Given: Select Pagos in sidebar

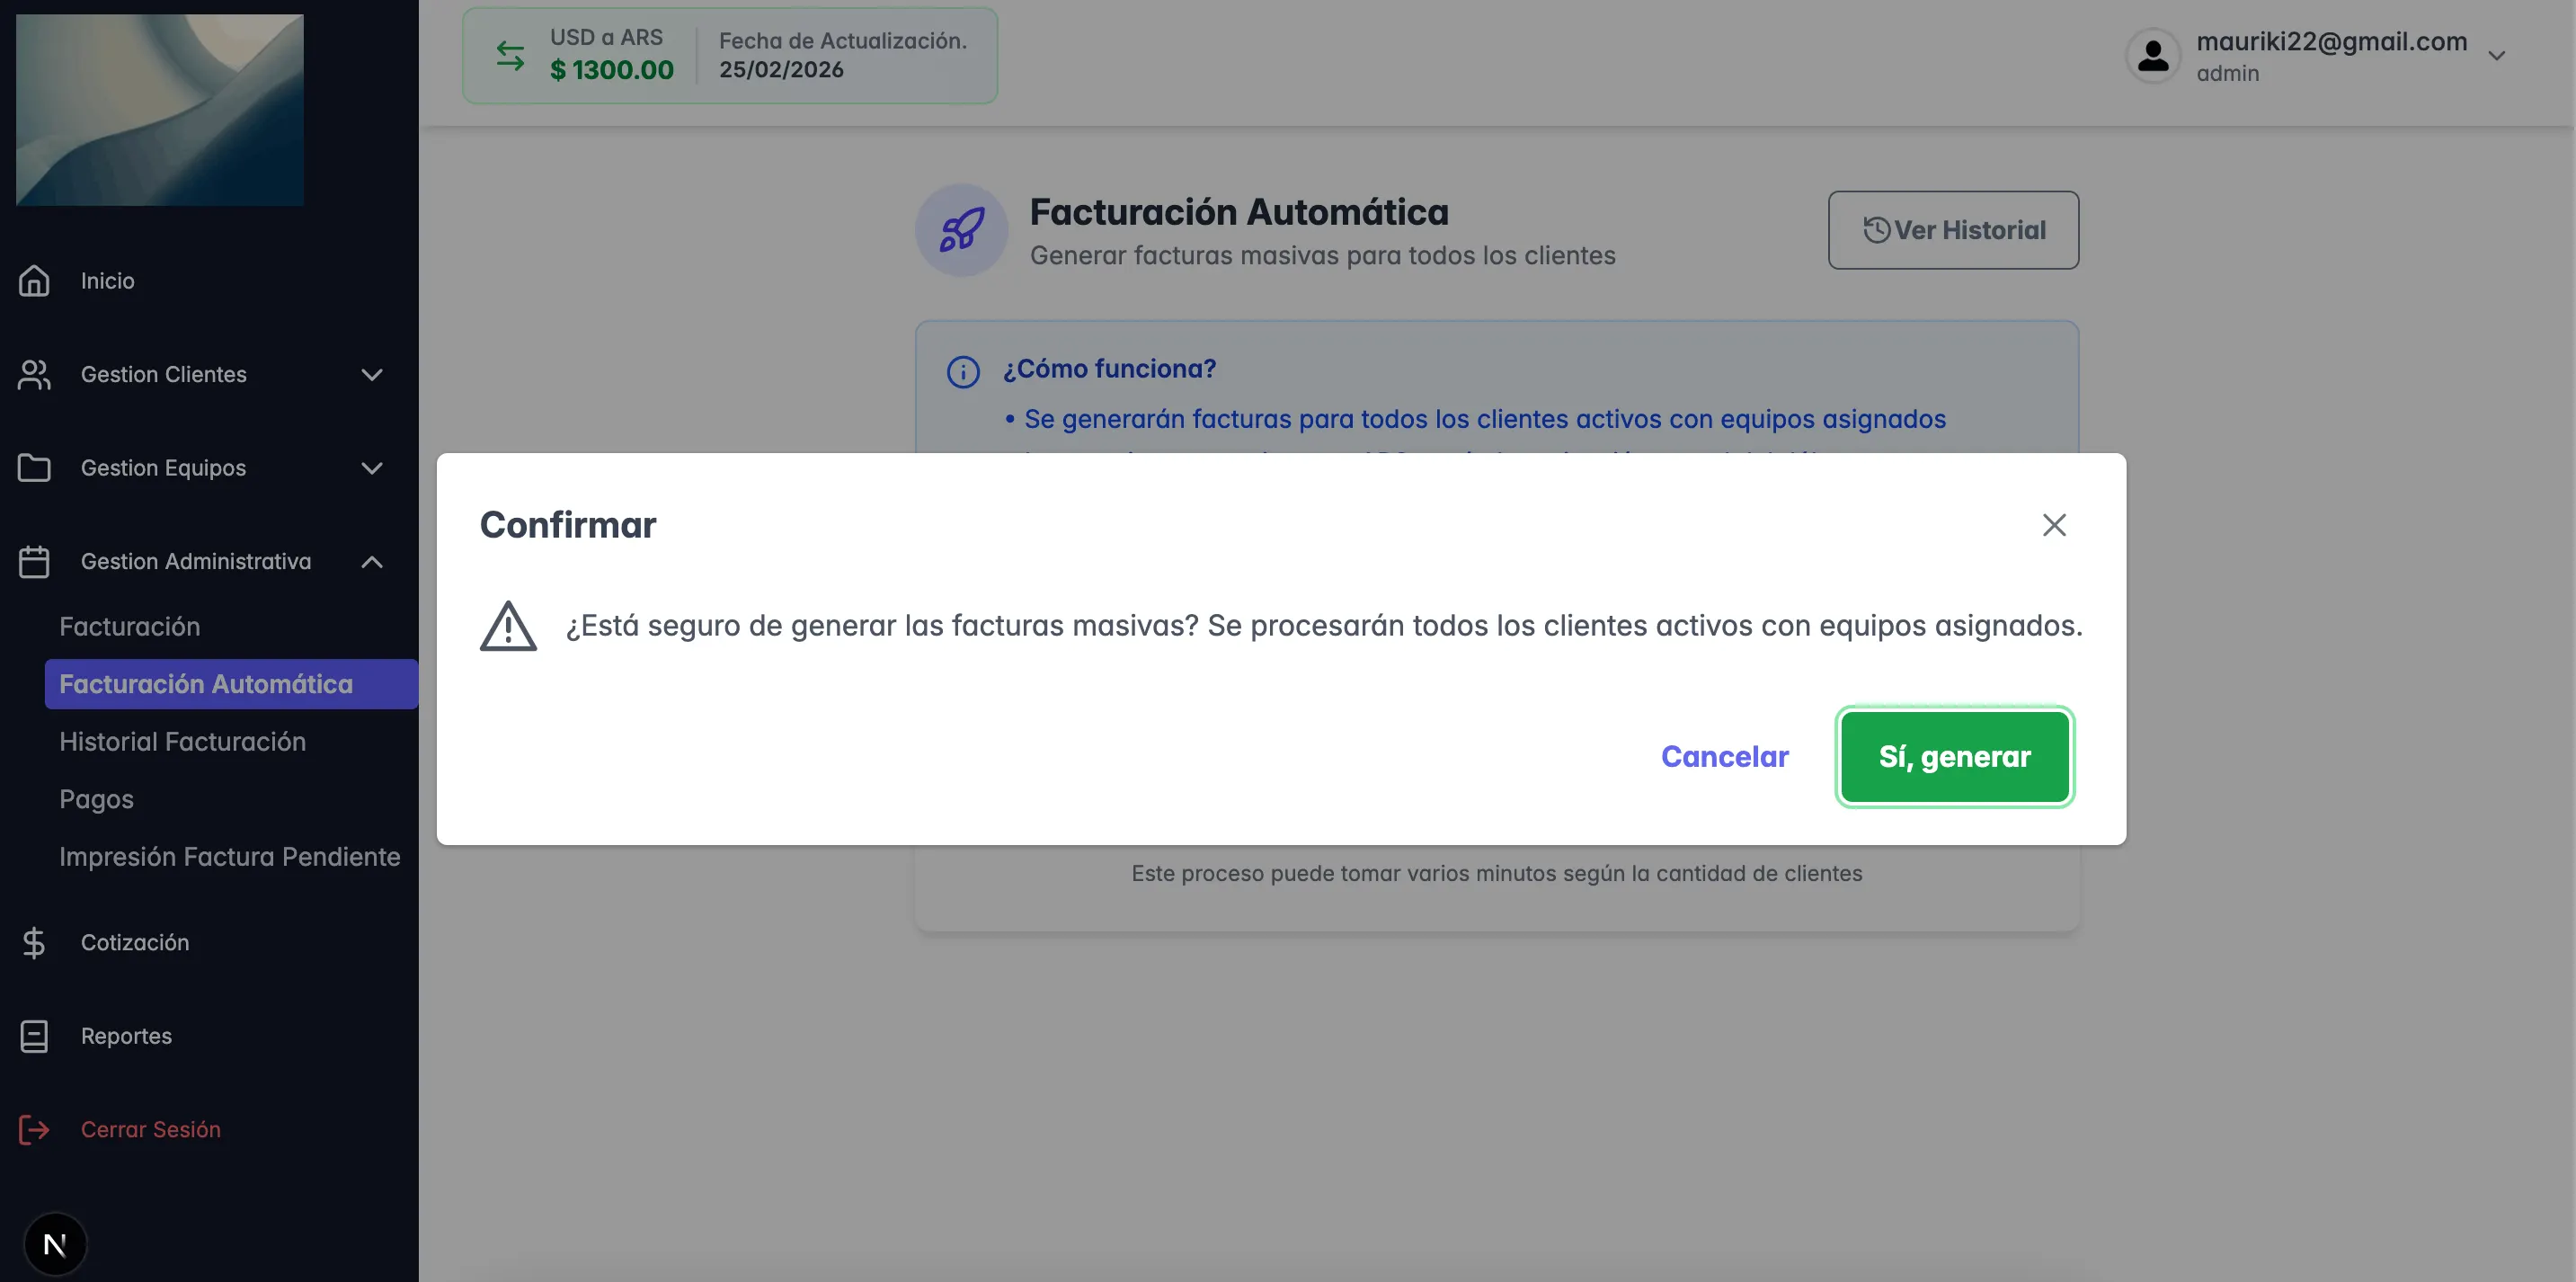Looking at the screenshot, I should [96, 799].
